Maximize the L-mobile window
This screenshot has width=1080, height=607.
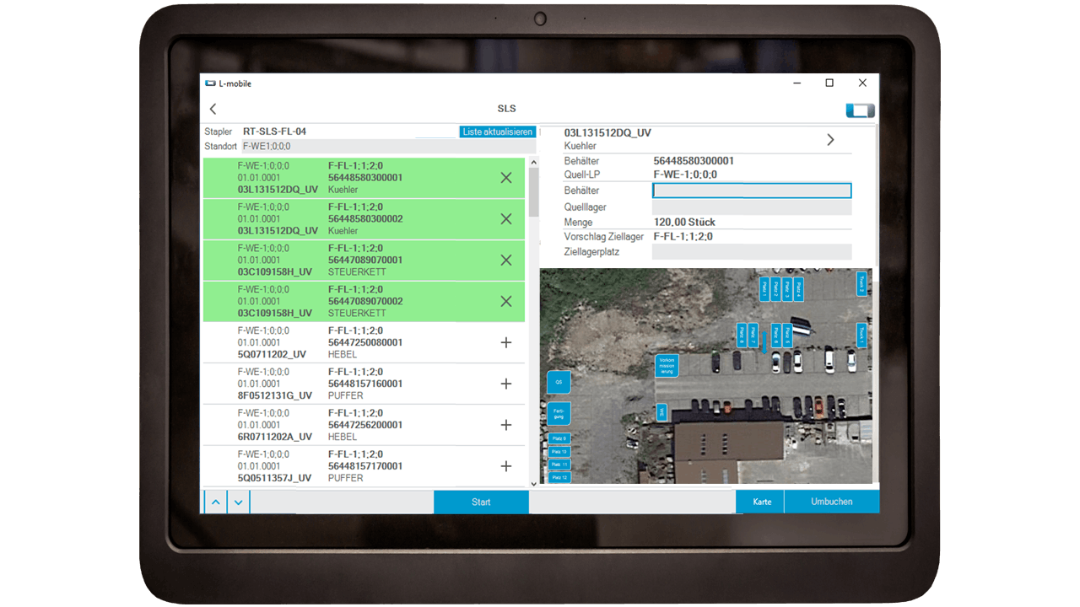tap(829, 83)
